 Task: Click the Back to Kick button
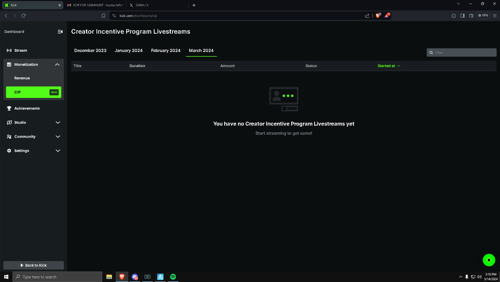pyautogui.click(x=33, y=265)
